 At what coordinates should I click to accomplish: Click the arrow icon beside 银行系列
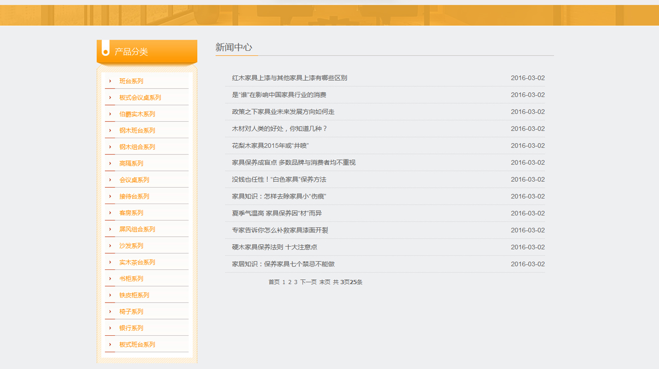110,328
